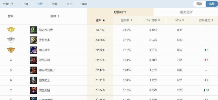Click the 蛮族之王 champion portrait icon

[33, 80]
